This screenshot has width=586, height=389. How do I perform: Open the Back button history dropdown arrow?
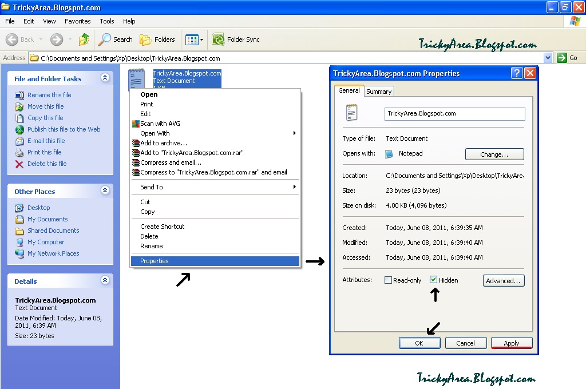point(41,39)
